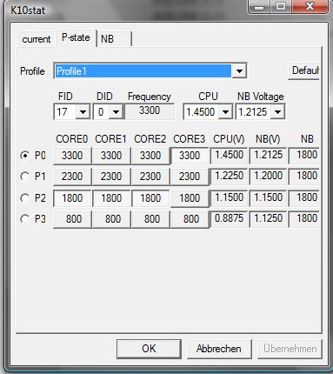Click P2 CPU(V) value 1.1500
333x374 pixels.
click(x=229, y=197)
